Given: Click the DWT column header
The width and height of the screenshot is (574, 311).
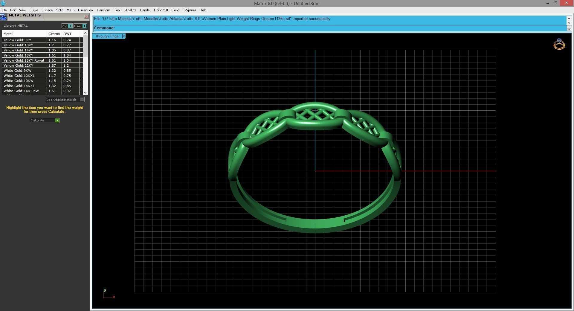Looking at the screenshot, I should (x=71, y=34).
